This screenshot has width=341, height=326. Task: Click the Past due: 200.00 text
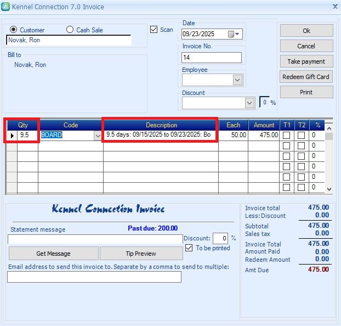click(152, 228)
